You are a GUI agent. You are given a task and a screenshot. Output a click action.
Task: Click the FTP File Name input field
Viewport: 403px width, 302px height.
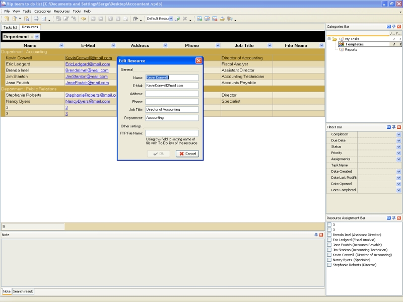[172, 133]
